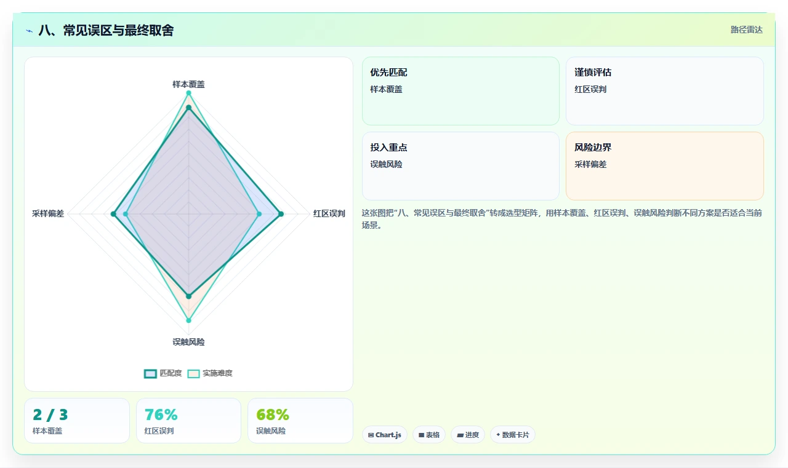Click the 红区误判 text in 谨慎评估 card
The image size is (788, 468).
590,89
